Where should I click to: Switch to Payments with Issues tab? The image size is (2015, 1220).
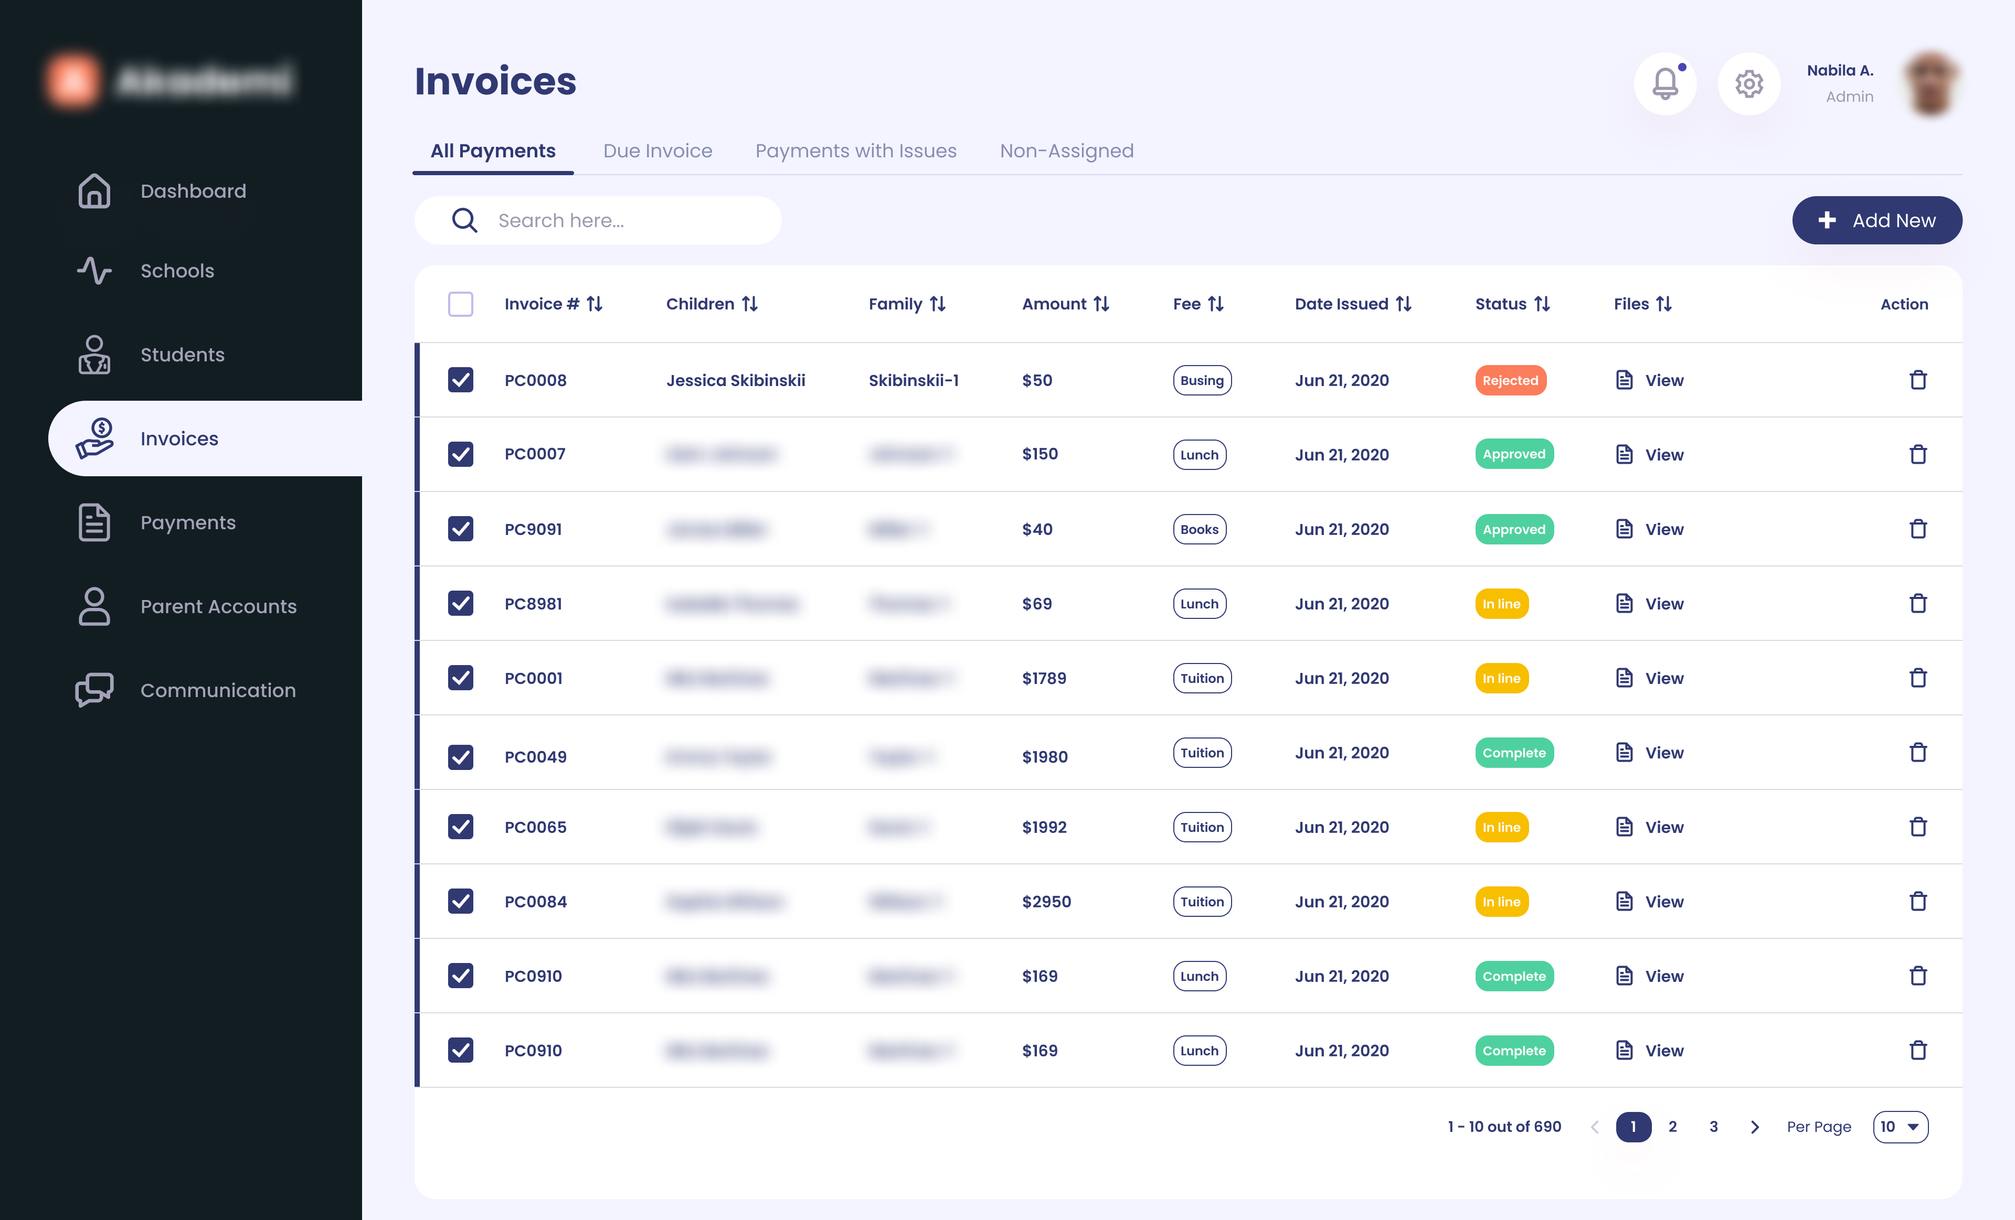tap(855, 151)
